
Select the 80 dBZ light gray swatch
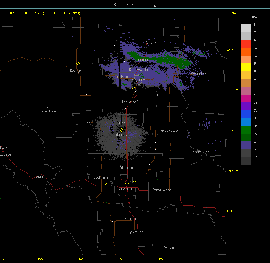pyautogui.click(x=246, y=28)
